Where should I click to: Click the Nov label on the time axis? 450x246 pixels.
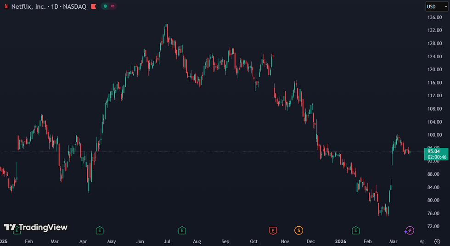(x=285, y=241)
